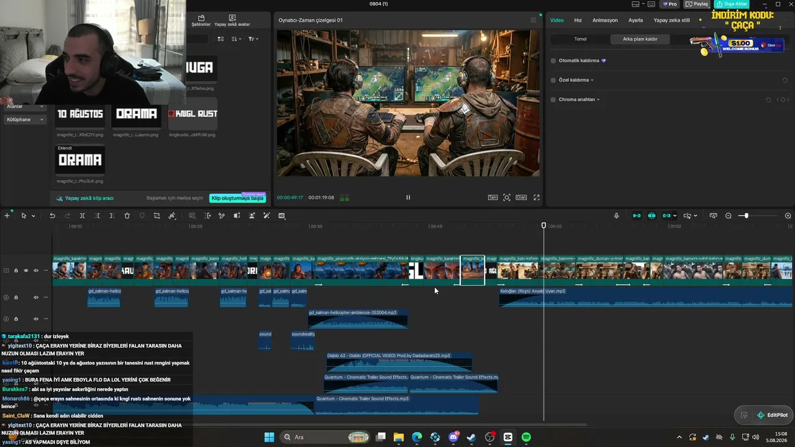Expand the Özel kaldırma options arrow
Image resolution: width=795 pixels, height=447 pixels.
pyautogui.click(x=592, y=80)
